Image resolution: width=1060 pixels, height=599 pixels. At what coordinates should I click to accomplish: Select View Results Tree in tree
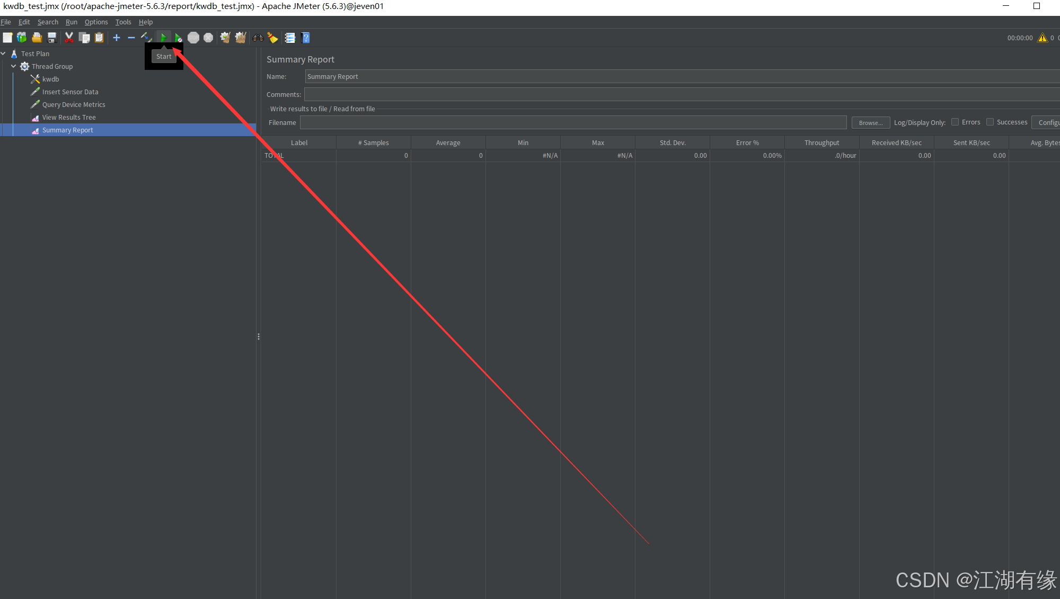[x=69, y=117]
